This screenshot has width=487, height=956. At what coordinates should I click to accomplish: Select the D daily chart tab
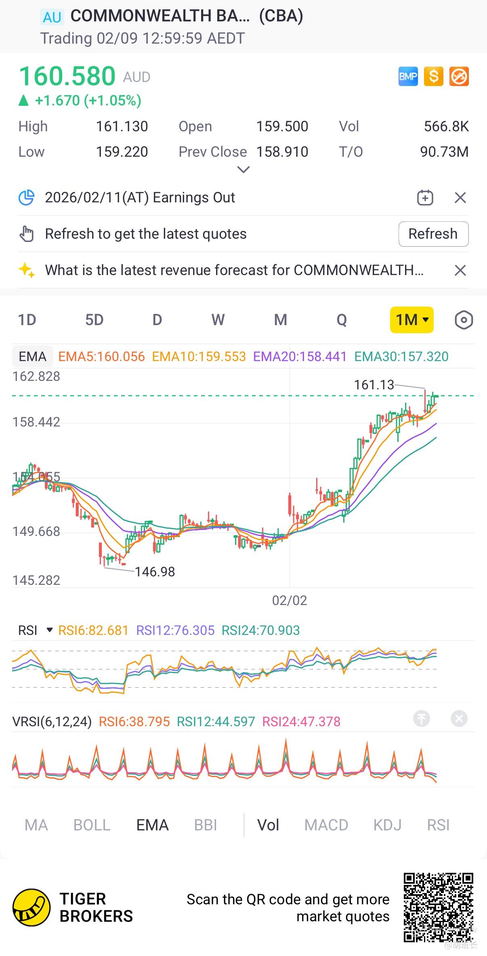point(157,320)
